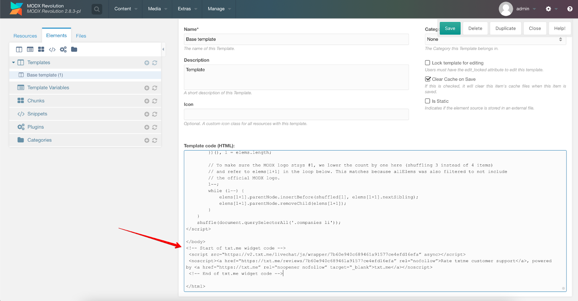Expand the settings gear dropdown arrow
This screenshot has width=578, height=301.
556,9
